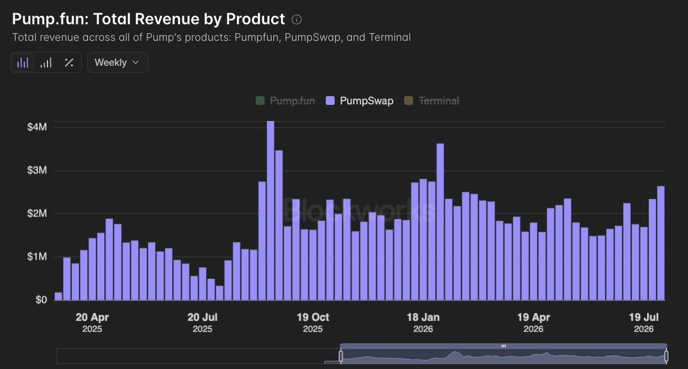This screenshot has height=369, width=688.
Task: Toggle the Pump.fun legend series
Action: [285, 101]
